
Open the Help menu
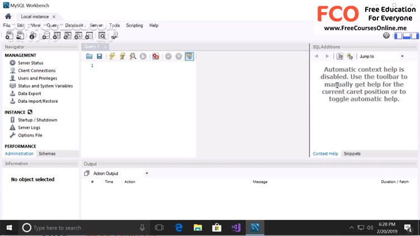(154, 25)
